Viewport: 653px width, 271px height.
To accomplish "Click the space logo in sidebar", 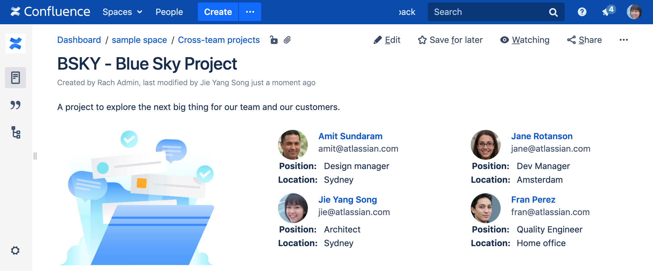I will (x=16, y=44).
